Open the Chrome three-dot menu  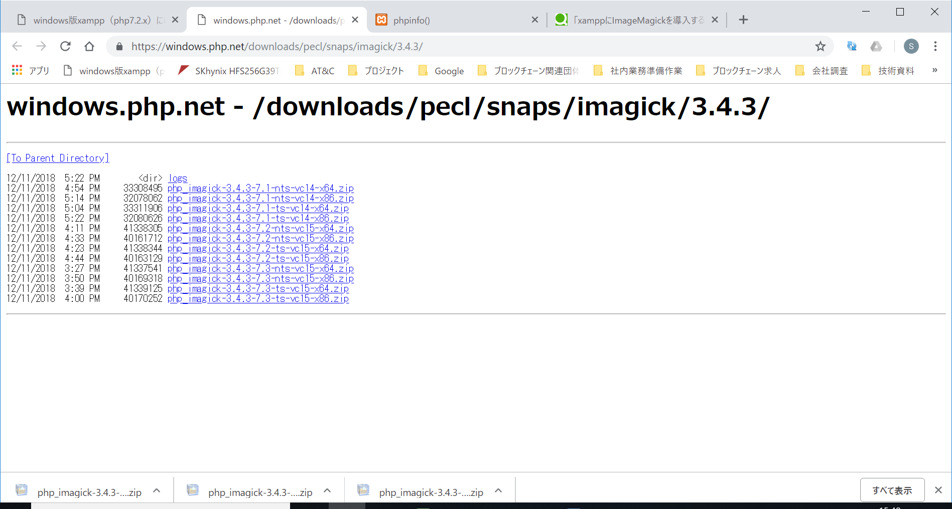[x=935, y=46]
